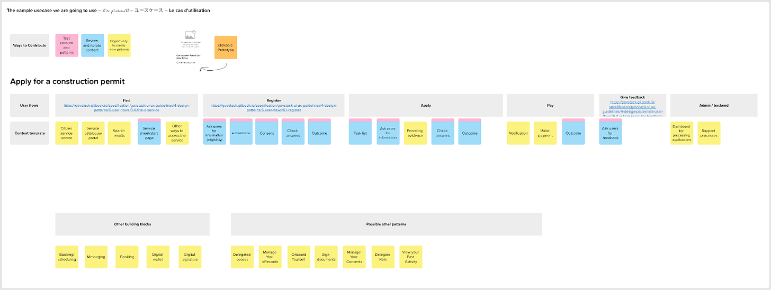Select the Ways to Contribute label
771x290 pixels.
30,45
